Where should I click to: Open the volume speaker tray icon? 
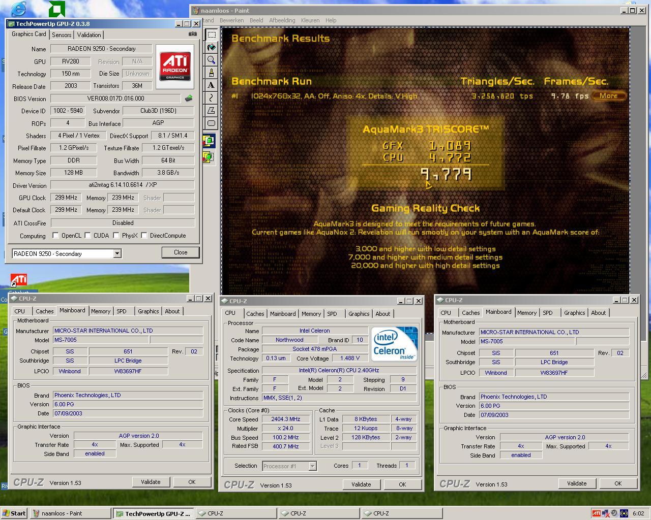[x=614, y=513]
